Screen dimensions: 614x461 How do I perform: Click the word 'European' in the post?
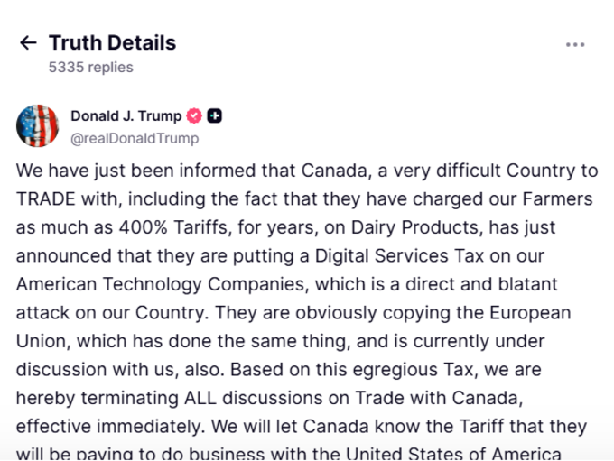click(x=530, y=313)
